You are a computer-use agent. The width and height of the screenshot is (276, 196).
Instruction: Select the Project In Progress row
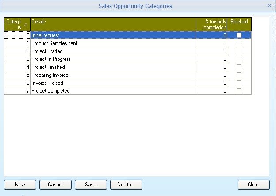113,59
